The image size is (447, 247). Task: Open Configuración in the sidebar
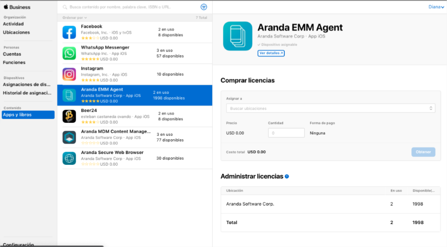[x=19, y=244]
